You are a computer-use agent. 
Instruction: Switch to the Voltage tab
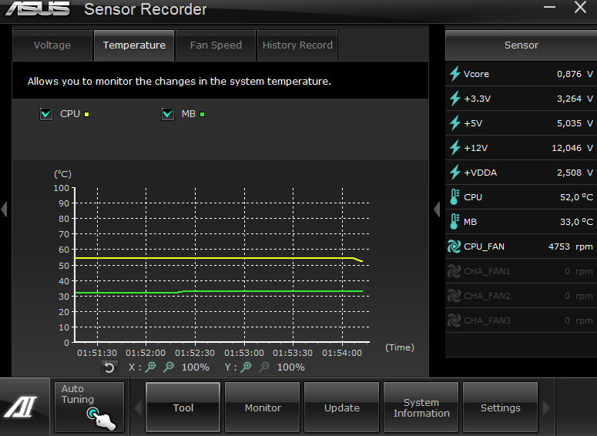tap(52, 45)
